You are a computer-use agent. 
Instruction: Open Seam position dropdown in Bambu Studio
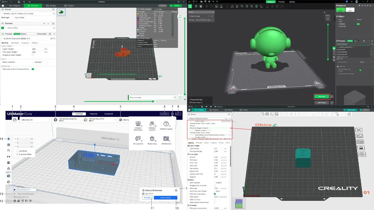tap(39, 62)
